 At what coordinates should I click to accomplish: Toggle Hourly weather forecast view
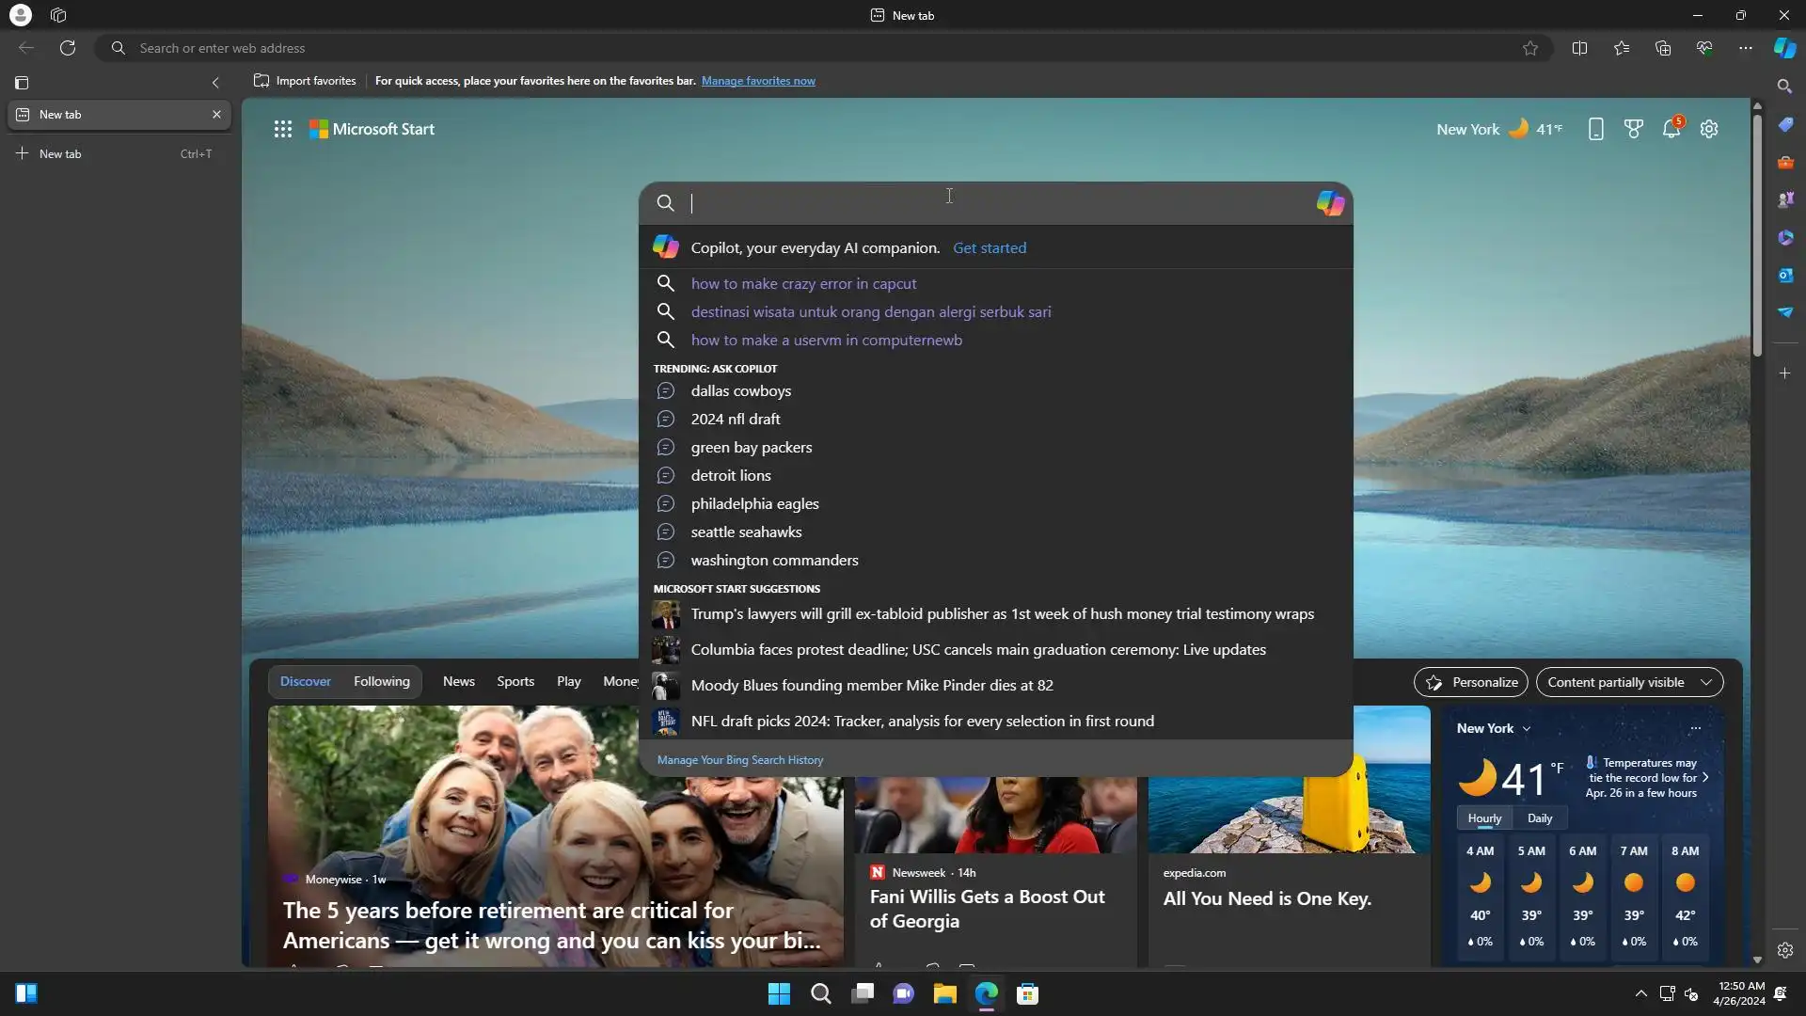(x=1484, y=818)
